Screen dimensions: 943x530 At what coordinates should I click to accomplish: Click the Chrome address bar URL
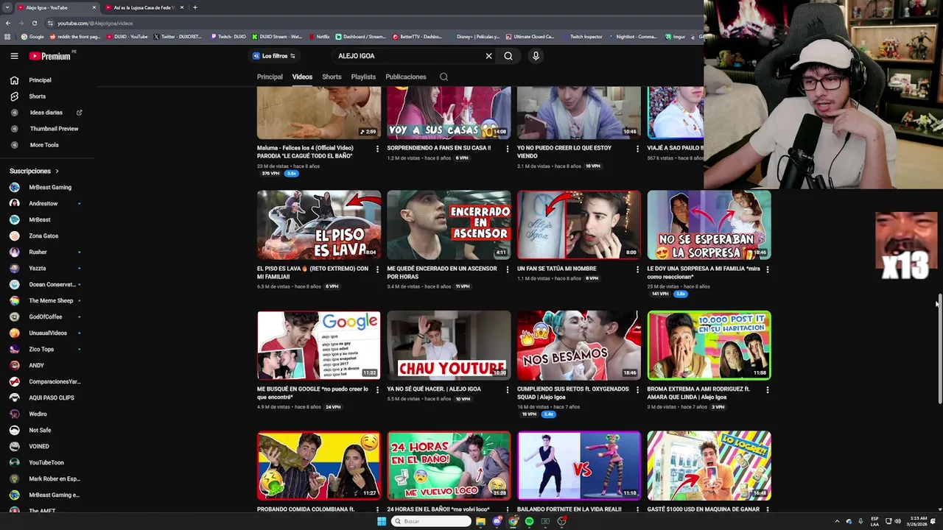(95, 24)
